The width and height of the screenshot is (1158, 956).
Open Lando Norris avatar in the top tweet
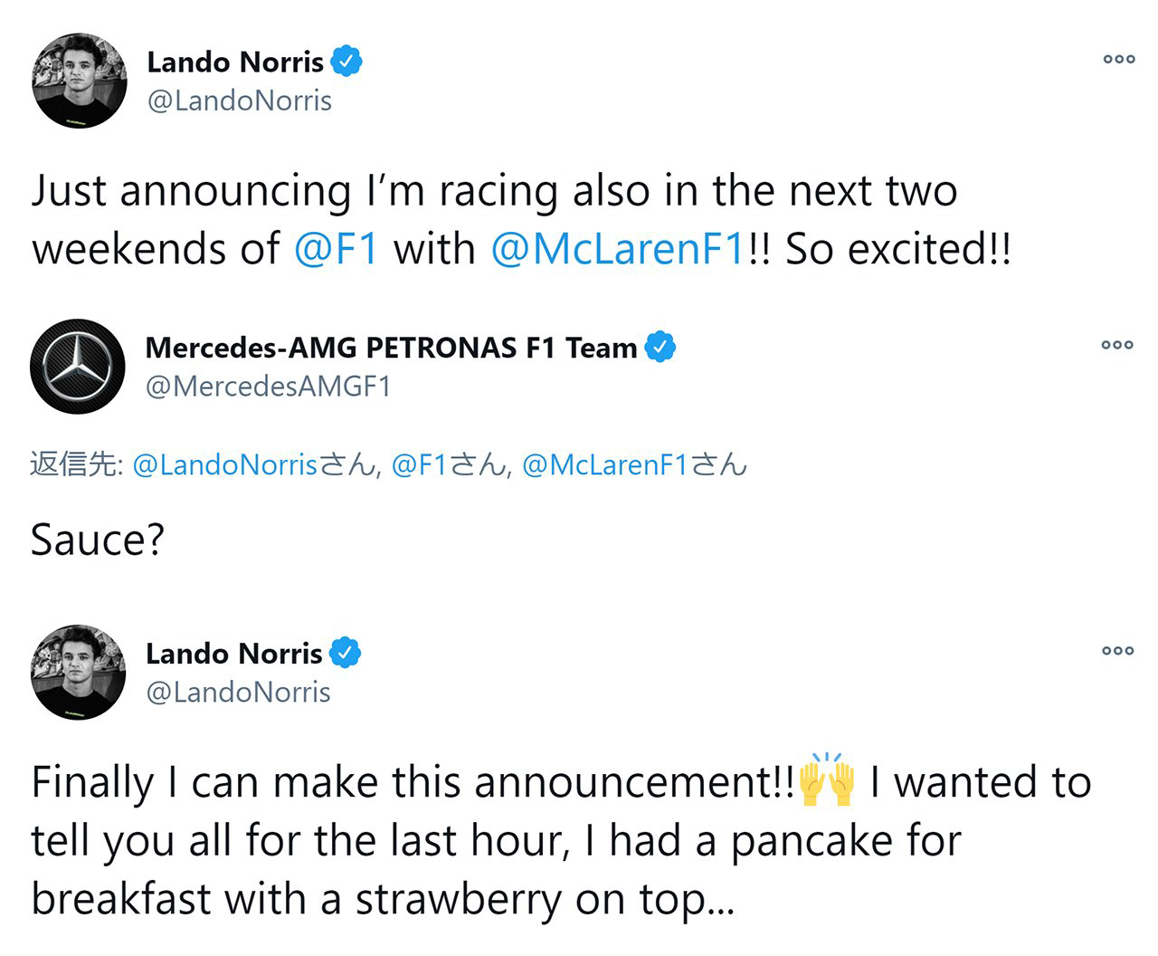(80, 81)
